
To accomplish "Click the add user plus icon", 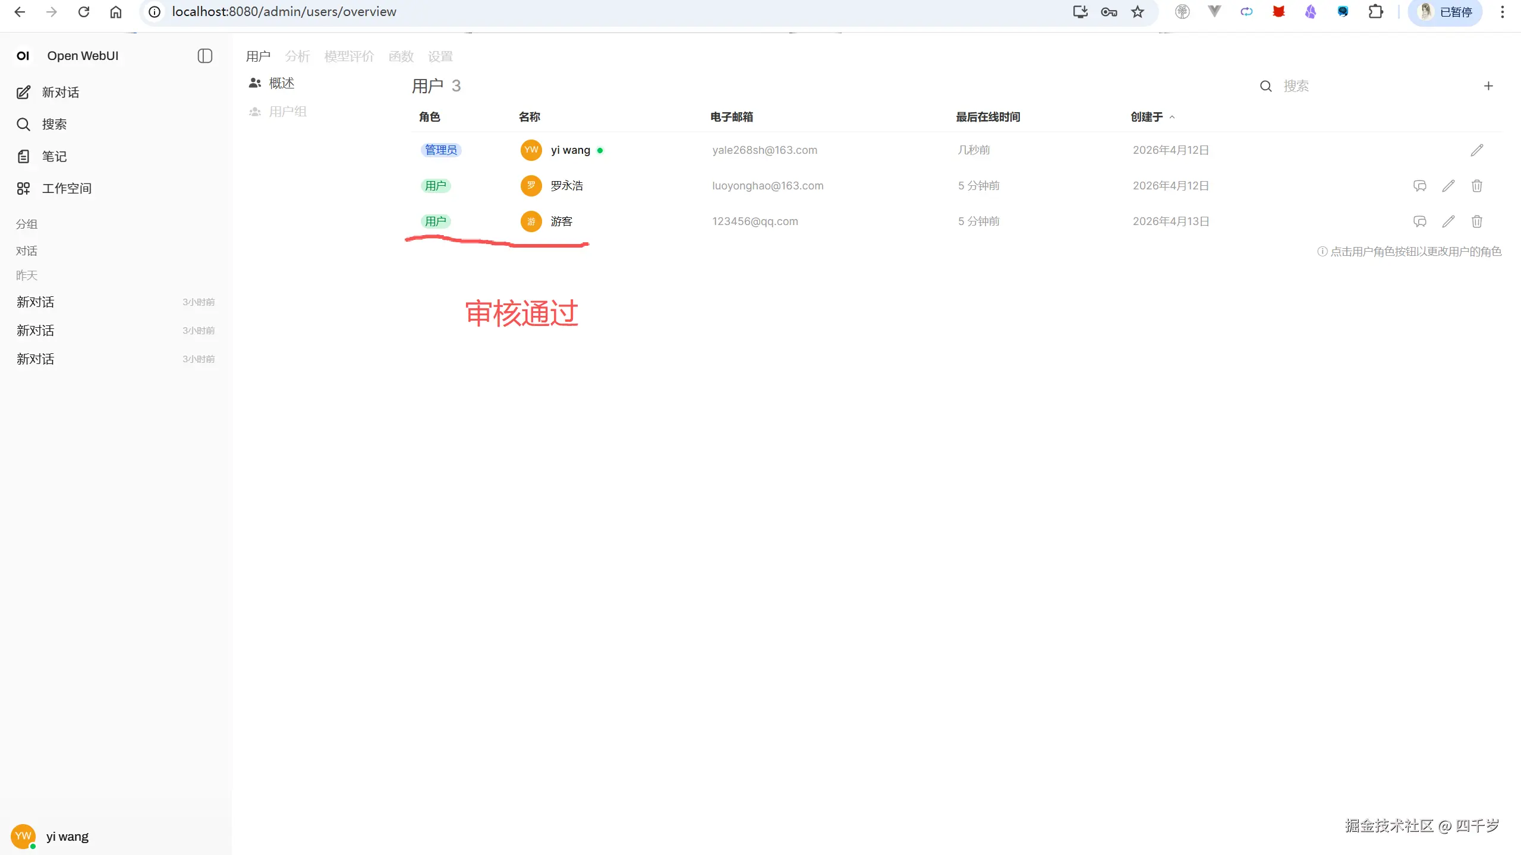I will pyautogui.click(x=1488, y=86).
